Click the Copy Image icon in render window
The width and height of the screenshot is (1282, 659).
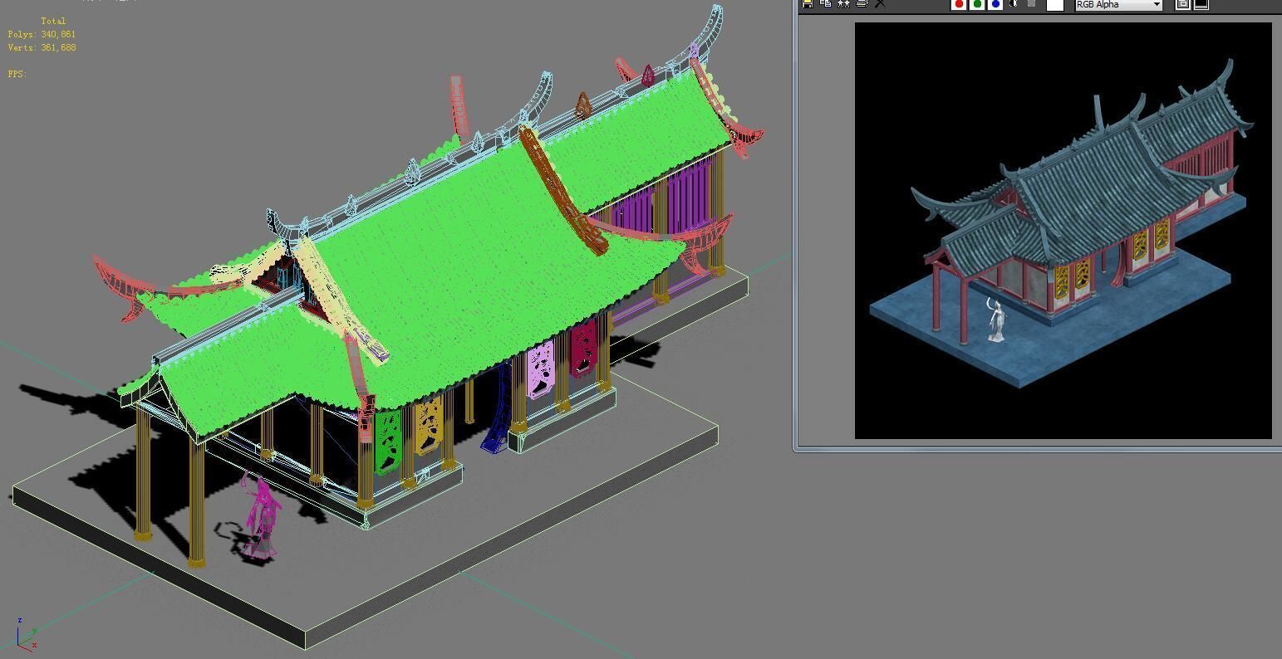[825, 3]
